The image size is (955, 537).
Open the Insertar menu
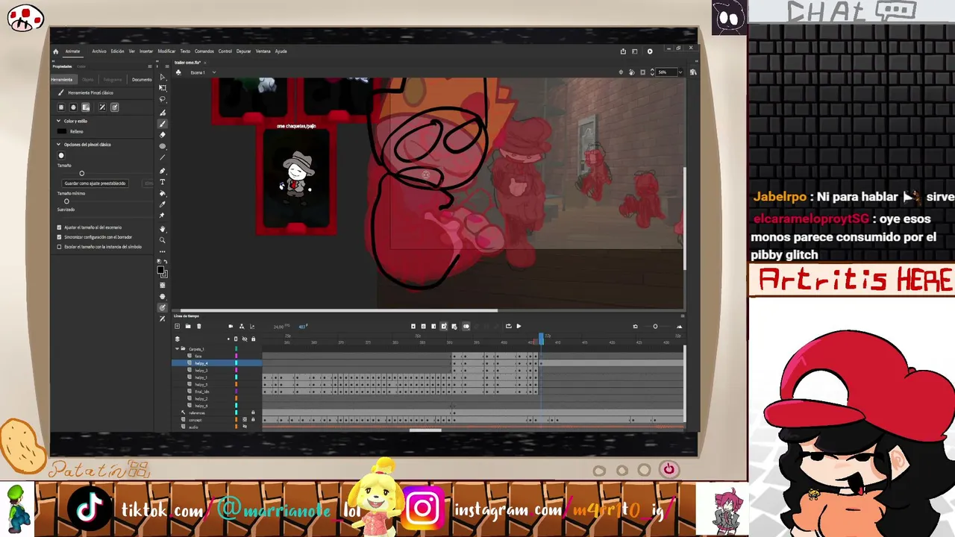point(146,51)
